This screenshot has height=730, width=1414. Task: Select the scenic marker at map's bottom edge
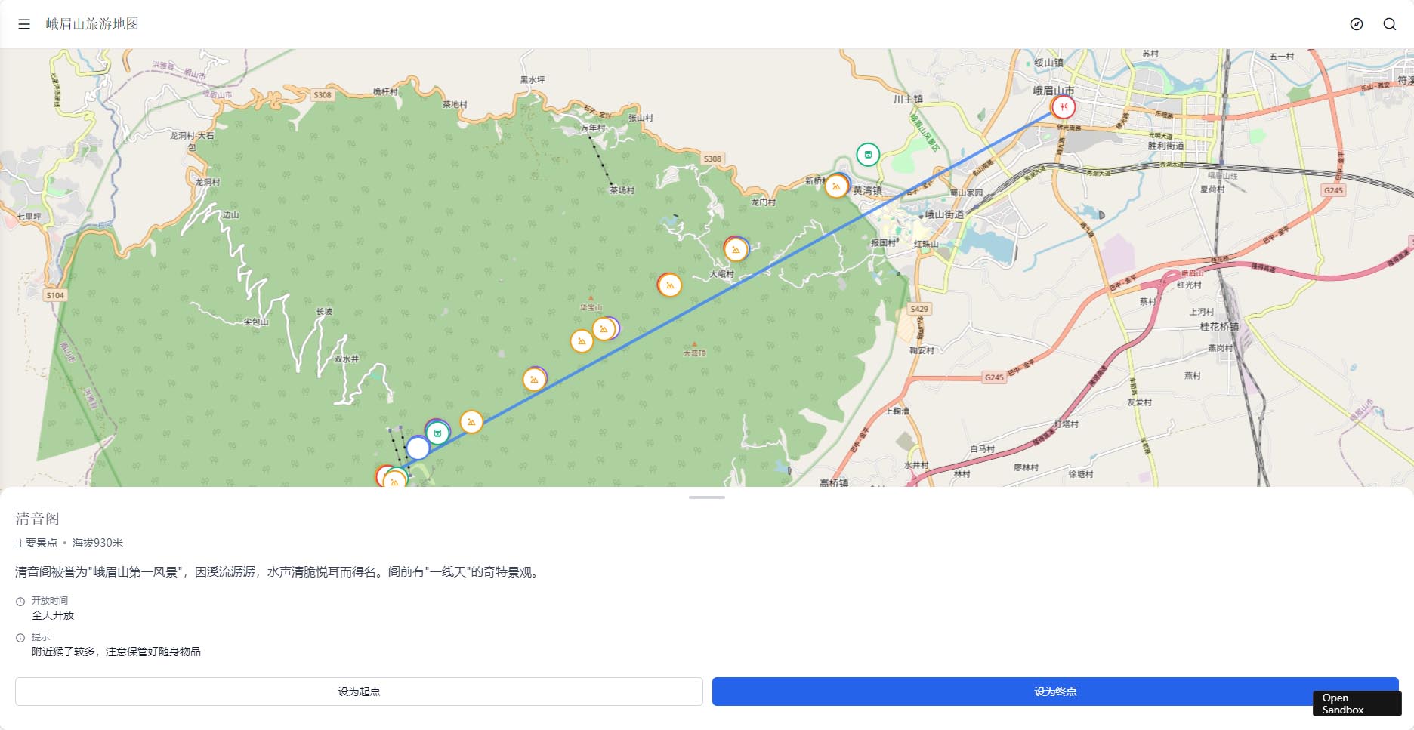click(x=394, y=479)
